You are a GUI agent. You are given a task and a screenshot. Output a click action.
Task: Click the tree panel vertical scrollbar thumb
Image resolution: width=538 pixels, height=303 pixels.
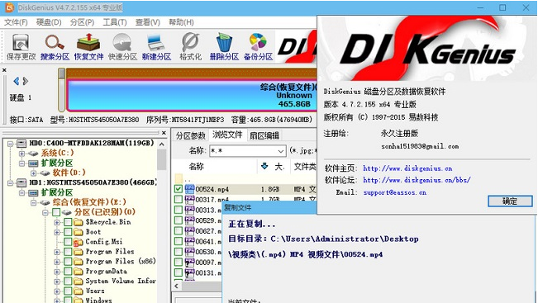click(162, 159)
